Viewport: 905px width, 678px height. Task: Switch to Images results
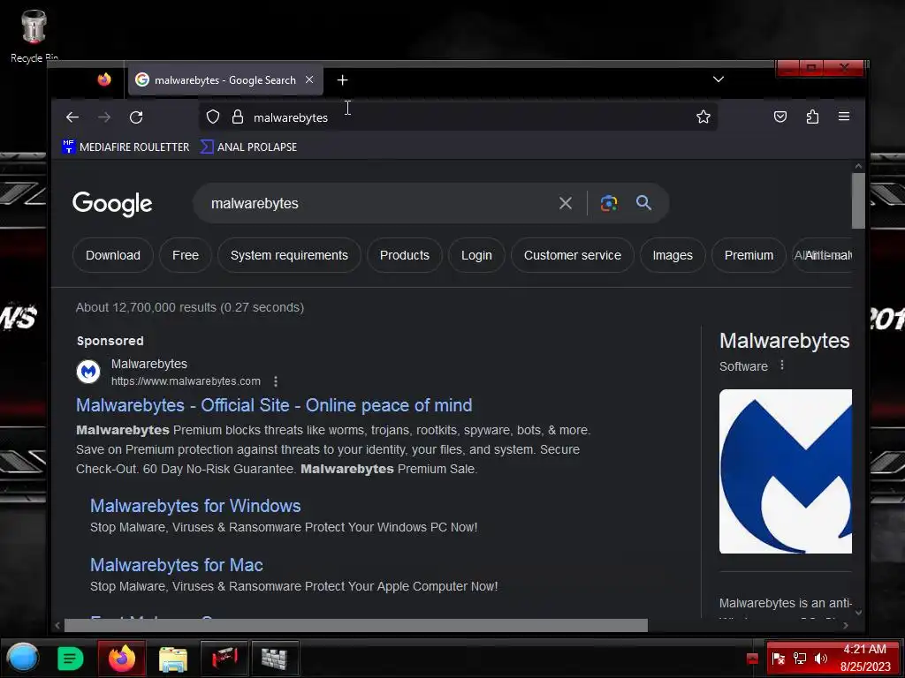point(673,255)
